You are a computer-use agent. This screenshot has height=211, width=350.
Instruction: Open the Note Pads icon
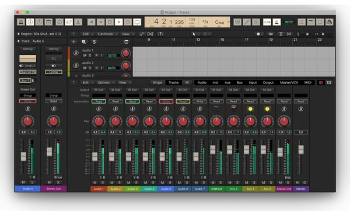[311, 22]
